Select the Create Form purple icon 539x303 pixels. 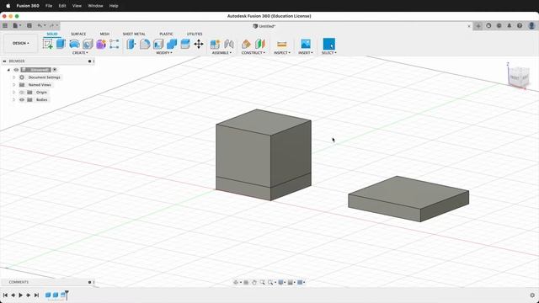point(101,44)
